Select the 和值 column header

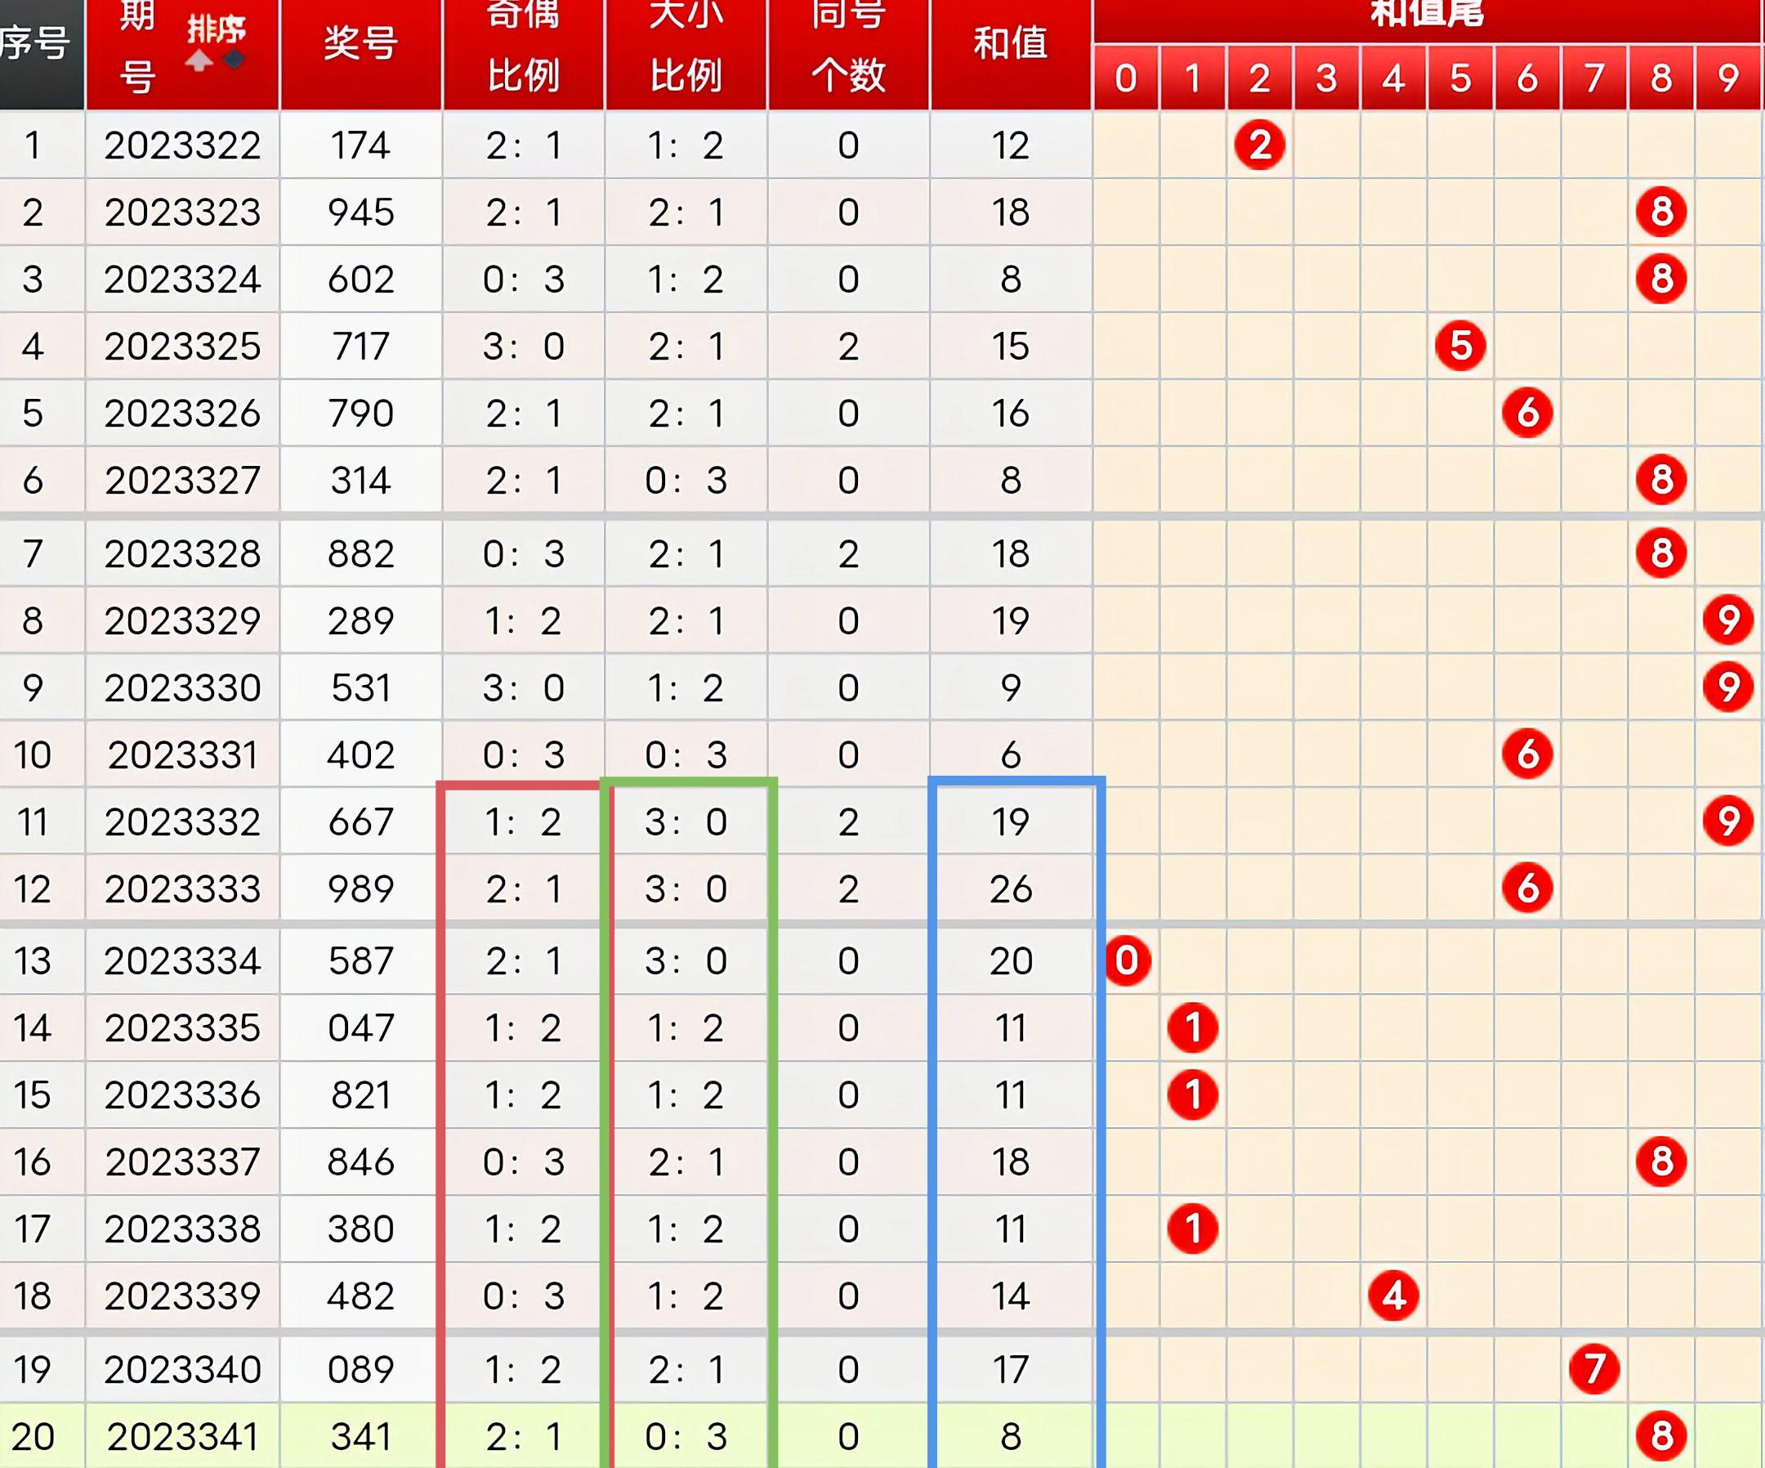[x=1010, y=43]
